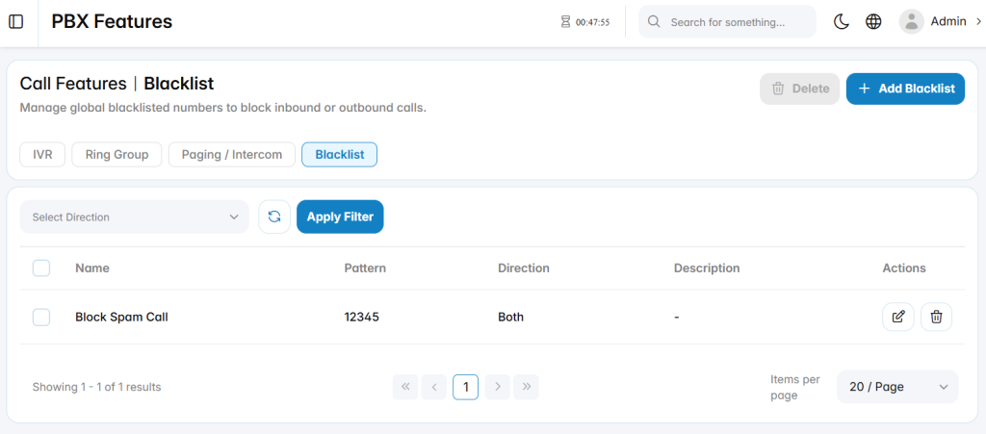Click the refresh filter icon
Image resolution: width=986 pixels, height=434 pixels.
pyautogui.click(x=274, y=217)
